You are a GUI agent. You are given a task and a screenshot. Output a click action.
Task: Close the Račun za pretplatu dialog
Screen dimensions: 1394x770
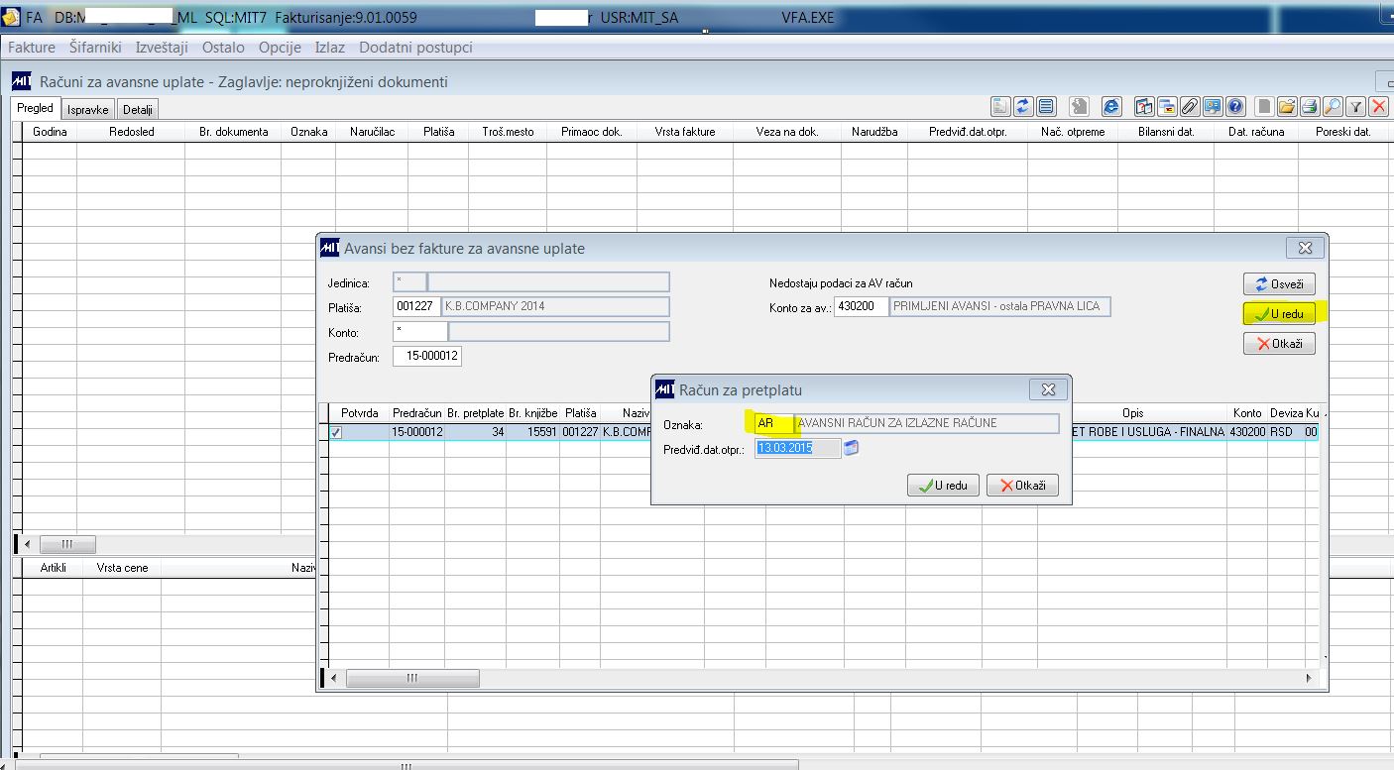tap(1048, 388)
